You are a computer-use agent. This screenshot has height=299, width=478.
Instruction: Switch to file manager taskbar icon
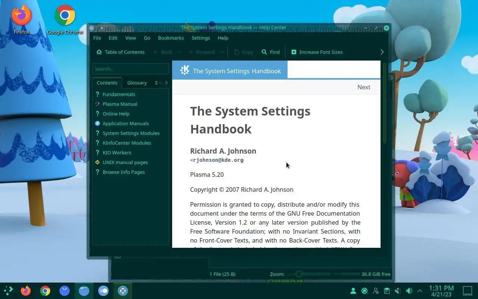pos(84,290)
